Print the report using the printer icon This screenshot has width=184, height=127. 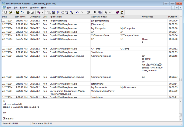pos(28,12)
